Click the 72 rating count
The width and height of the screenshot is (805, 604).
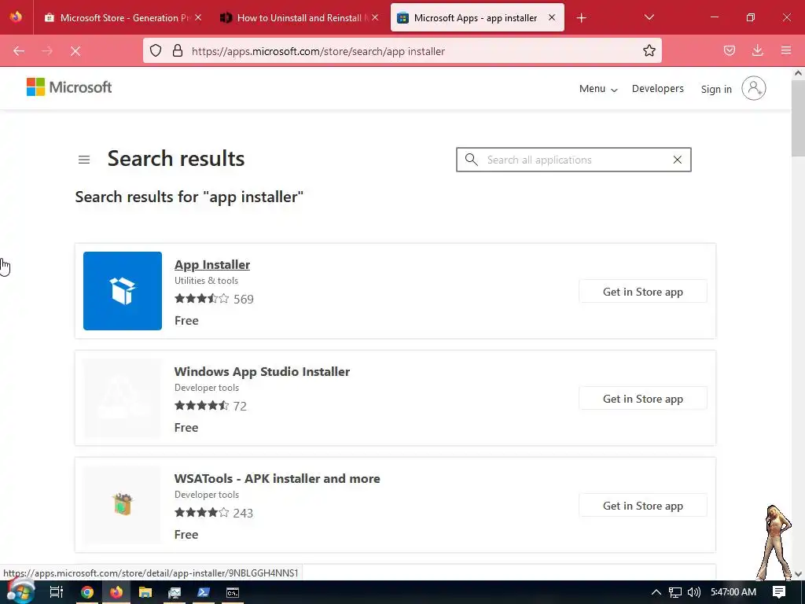[x=240, y=406]
